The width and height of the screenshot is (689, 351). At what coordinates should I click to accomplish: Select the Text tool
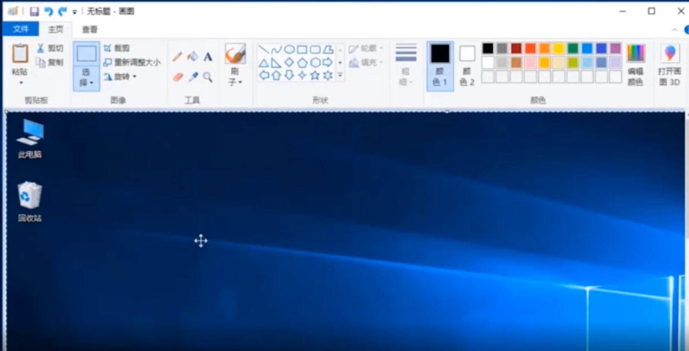coord(208,57)
